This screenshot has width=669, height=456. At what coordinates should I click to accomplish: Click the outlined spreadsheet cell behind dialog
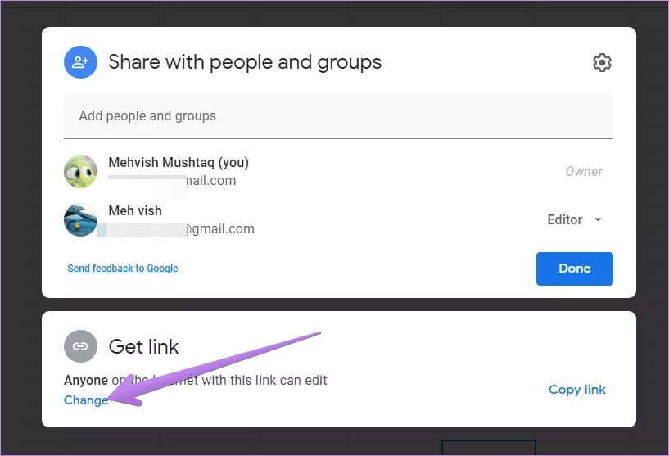(x=488, y=448)
